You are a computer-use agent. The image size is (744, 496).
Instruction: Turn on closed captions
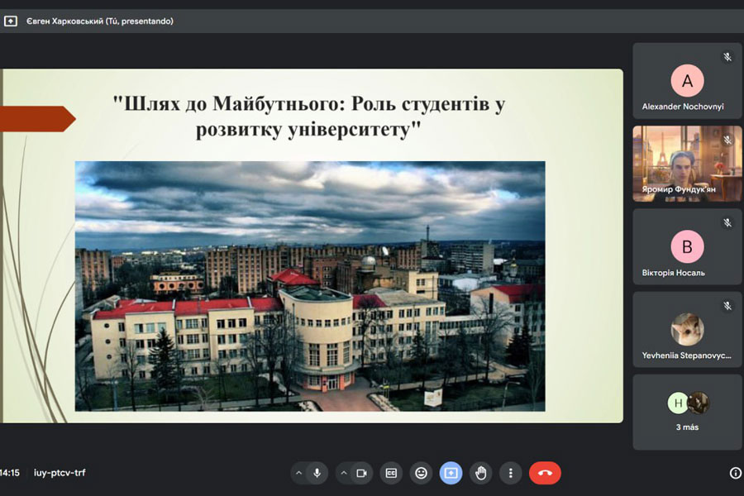(391, 473)
